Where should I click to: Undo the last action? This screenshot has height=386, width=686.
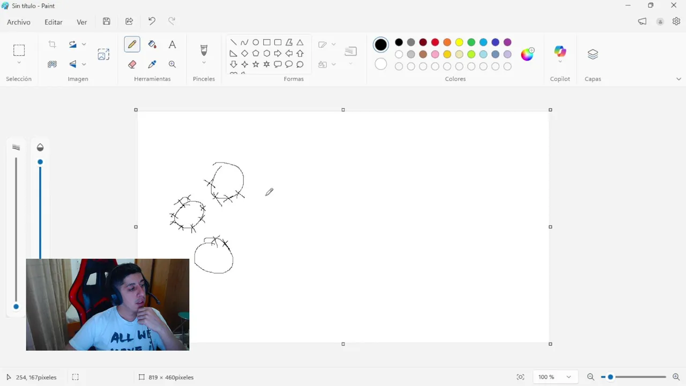tap(152, 21)
